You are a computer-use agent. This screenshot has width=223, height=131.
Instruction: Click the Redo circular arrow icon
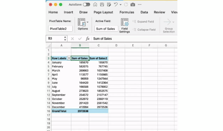[126, 5]
